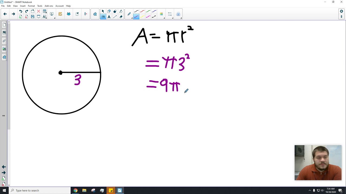Image resolution: width=346 pixels, height=194 pixels.
Task: Open Chrome from the taskbar
Action: (75, 190)
